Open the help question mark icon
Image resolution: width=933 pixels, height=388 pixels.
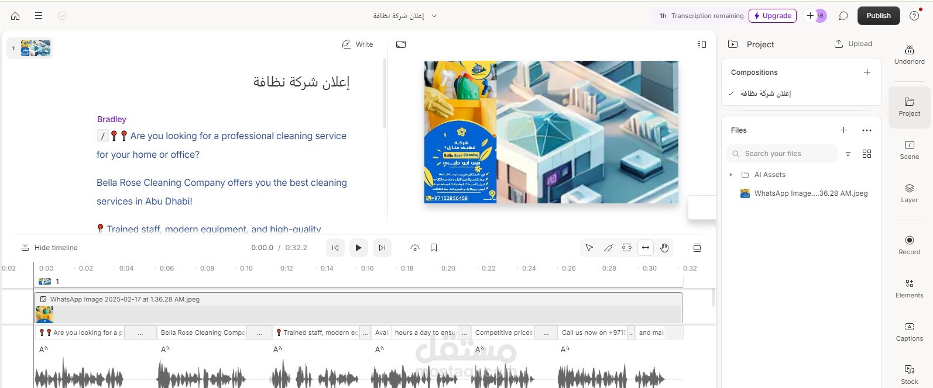914,16
